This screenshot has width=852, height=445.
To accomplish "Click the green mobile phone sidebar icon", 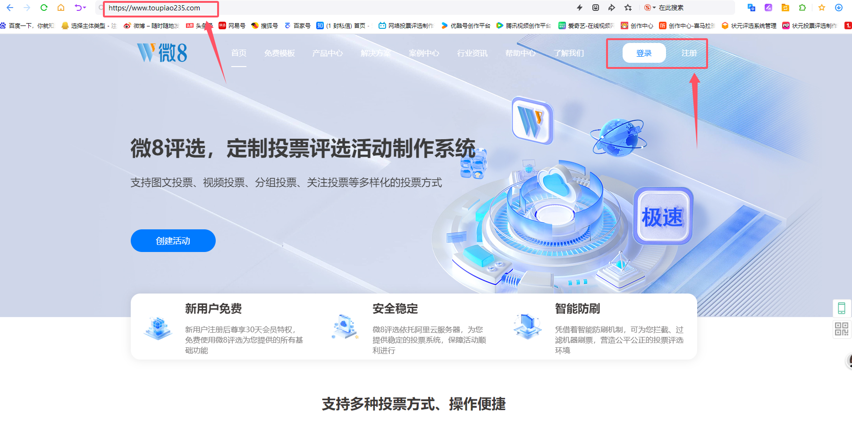I will click(842, 308).
